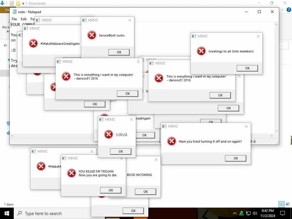
Task: Click MEMZ title icon of the TROJAN dialog
Action: (x=64, y=158)
